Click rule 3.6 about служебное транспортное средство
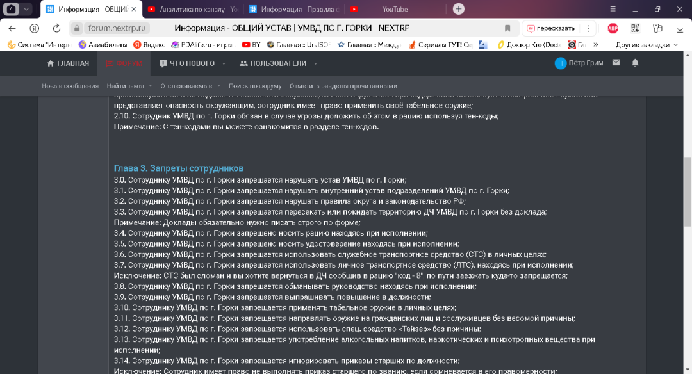692x374 pixels. (330, 254)
